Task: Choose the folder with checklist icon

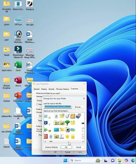Action: tap(56, 123)
